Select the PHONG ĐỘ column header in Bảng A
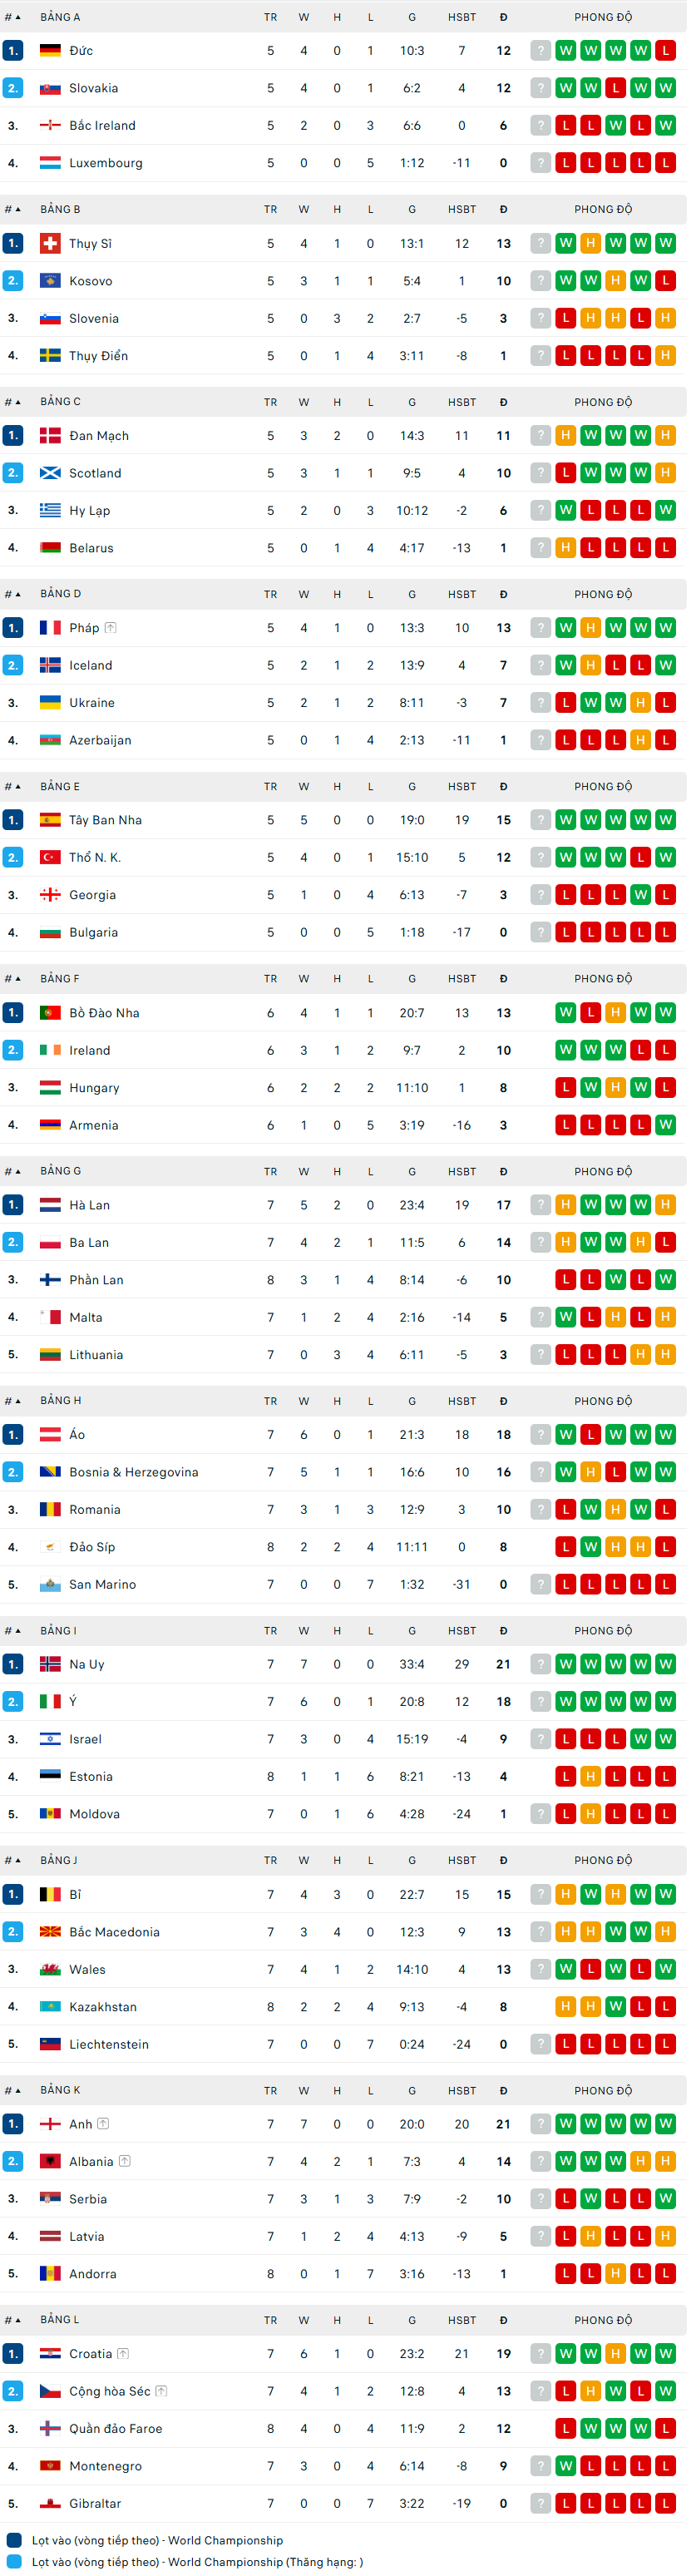This screenshot has width=691, height=2576. click(603, 16)
